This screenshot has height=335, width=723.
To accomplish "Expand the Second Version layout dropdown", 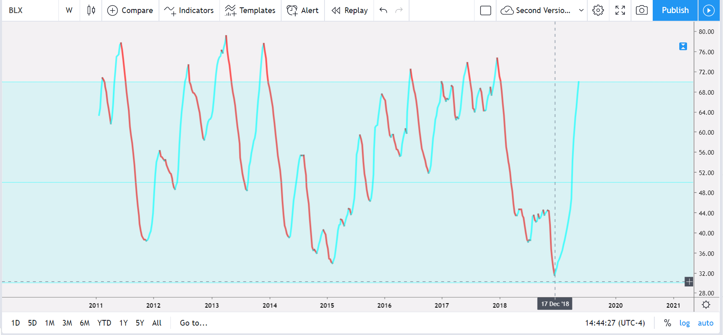I will 581,10.
